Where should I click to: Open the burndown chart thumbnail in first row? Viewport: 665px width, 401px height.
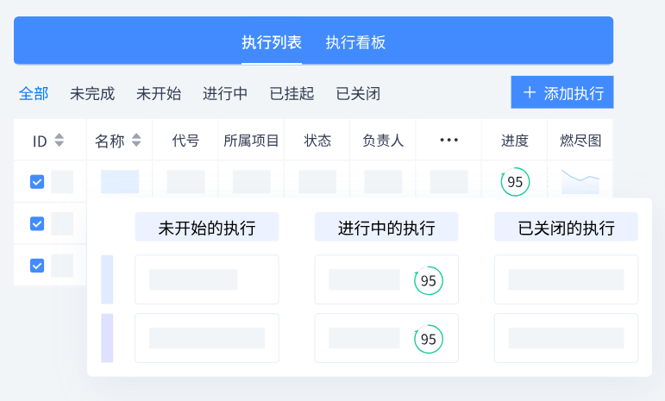pos(580,181)
